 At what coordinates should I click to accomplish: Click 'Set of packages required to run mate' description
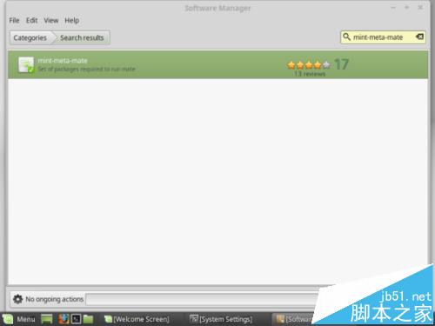[x=86, y=70]
